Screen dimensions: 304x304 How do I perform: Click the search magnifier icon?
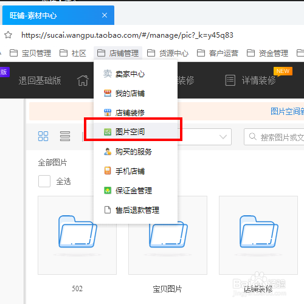[x=253, y=136]
